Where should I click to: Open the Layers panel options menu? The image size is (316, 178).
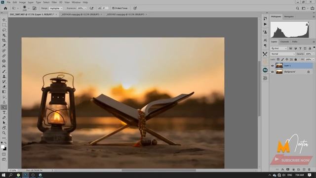[314, 42]
